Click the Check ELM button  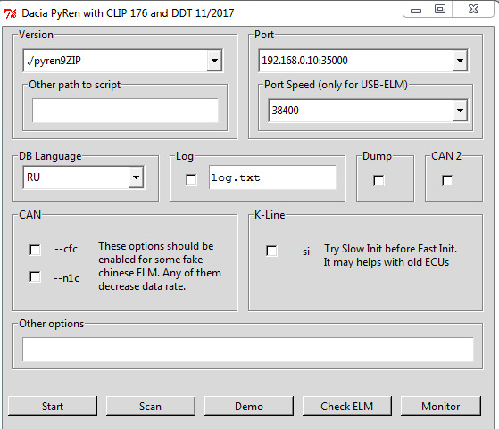click(347, 406)
